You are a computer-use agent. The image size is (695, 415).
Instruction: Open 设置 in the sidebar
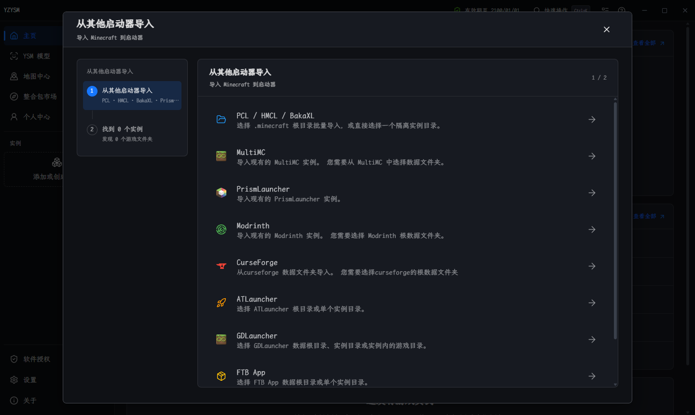point(33,380)
